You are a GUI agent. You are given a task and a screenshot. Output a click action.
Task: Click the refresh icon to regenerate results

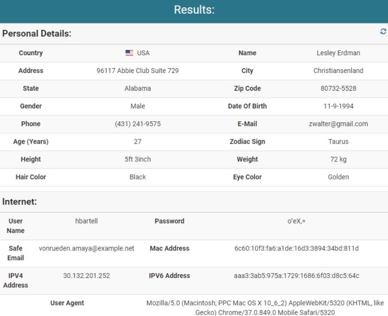(383, 31)
